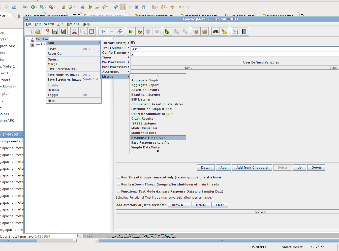339x251 pixels.
Task: Click the Browse button to add classpath jar
Action: [x=179, y=205]
